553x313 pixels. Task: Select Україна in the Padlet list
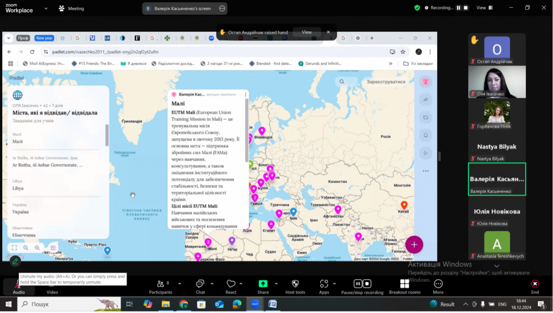point(21,212)
